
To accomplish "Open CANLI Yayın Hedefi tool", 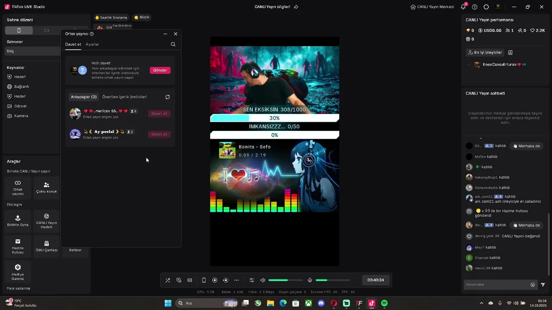I will (47, 221).
